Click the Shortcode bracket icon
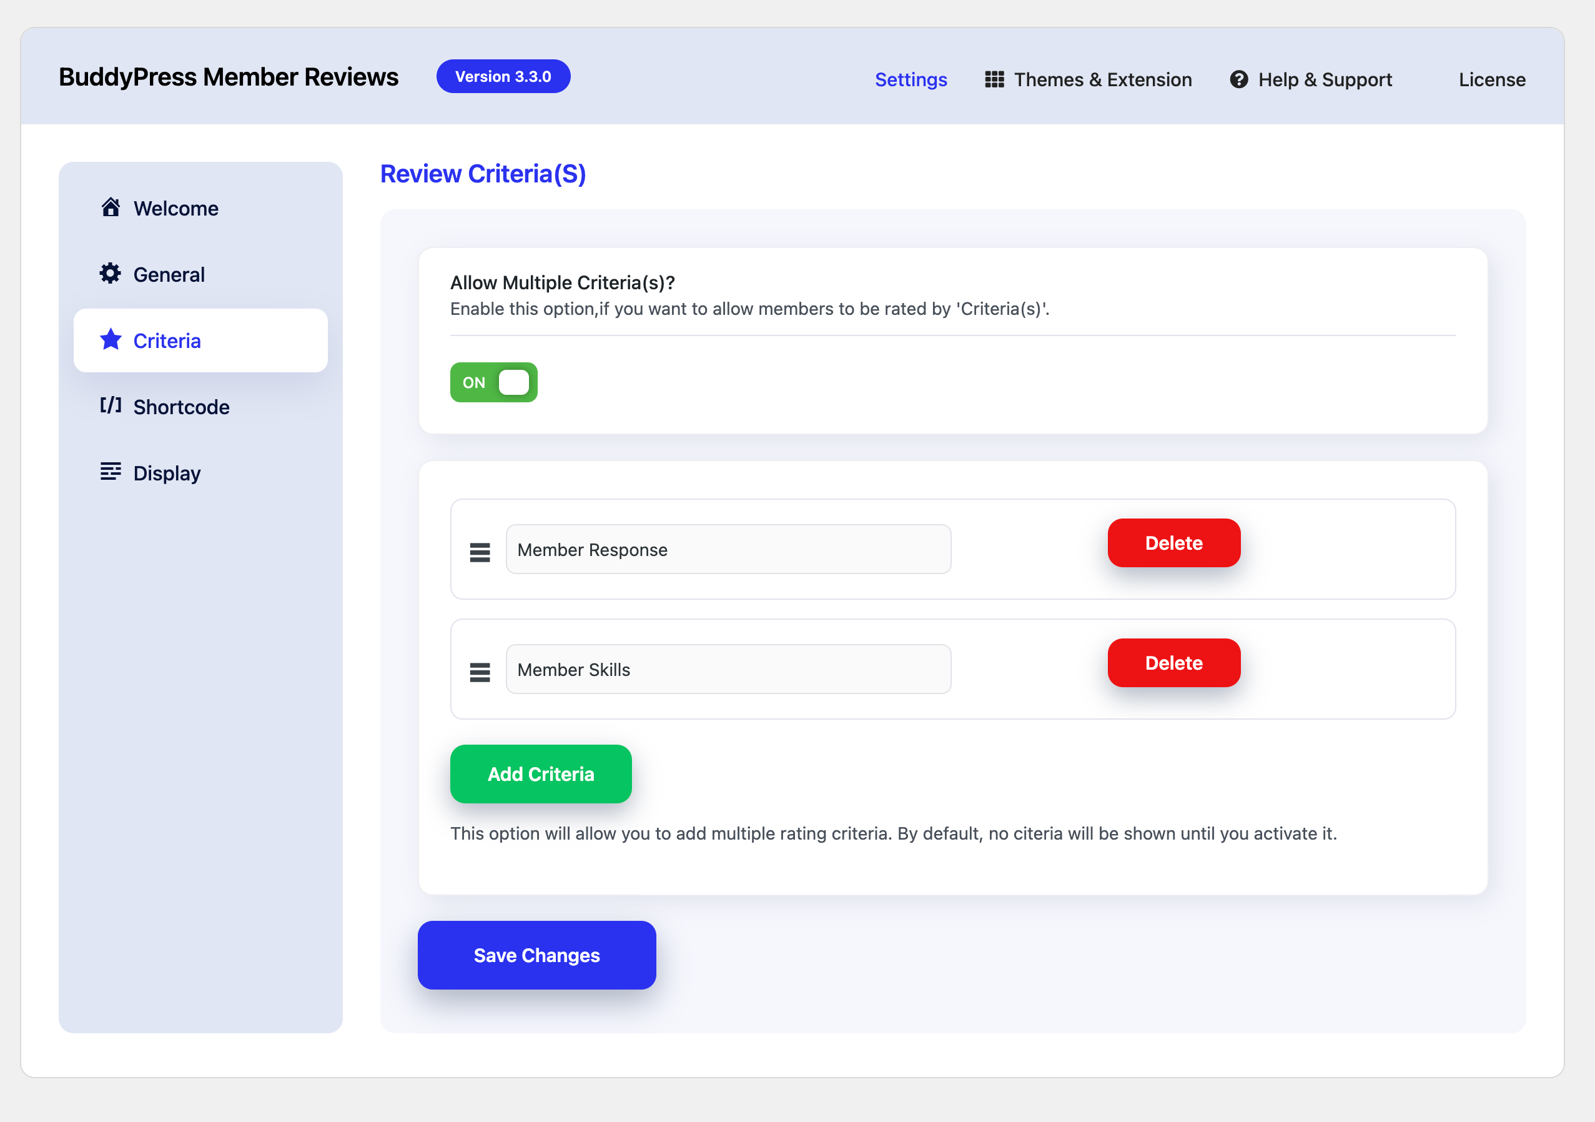Image resolution: width=1595 pixels, height=1122 pixels. [111, 405]
